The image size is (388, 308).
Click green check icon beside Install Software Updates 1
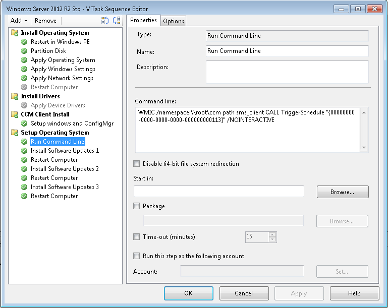[x=24, y=151]
